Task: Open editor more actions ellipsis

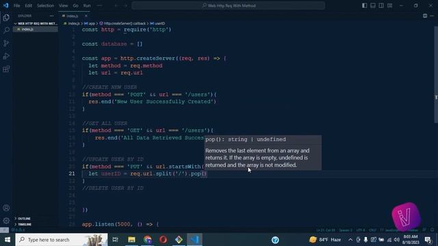Action: pos(432,16)
